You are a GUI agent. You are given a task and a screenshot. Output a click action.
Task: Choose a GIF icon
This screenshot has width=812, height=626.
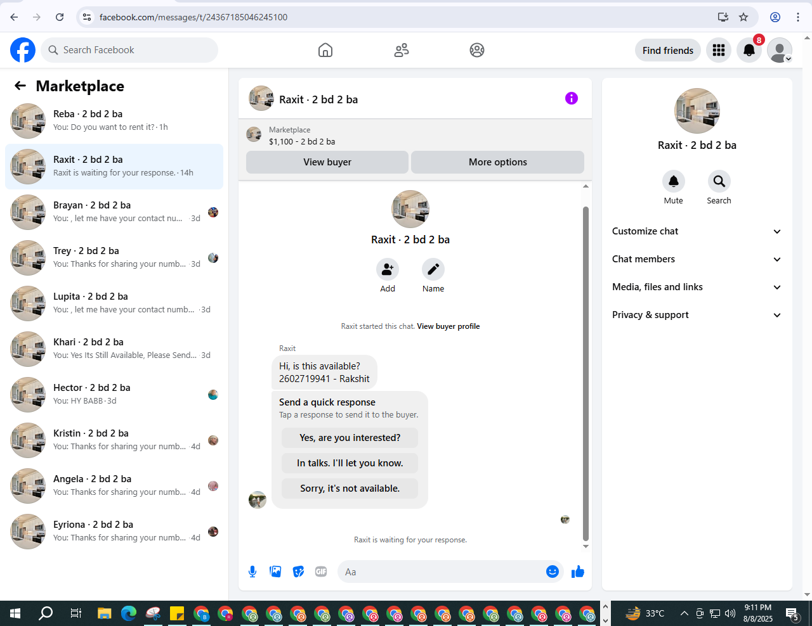321,572
